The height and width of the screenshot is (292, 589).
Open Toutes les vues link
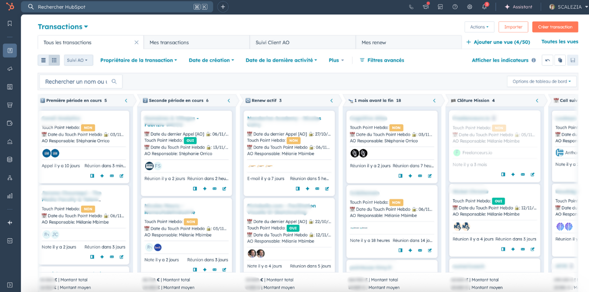560,42
